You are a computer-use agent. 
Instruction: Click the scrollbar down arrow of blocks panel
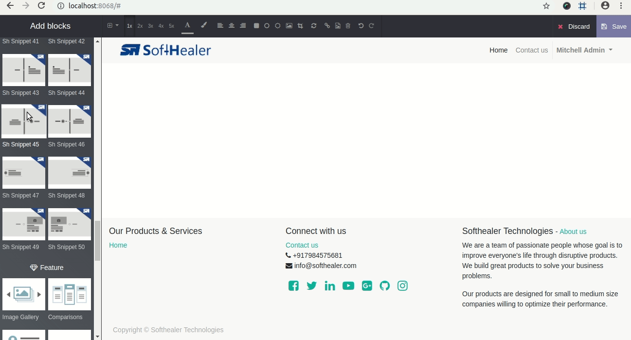coord(98,336)
